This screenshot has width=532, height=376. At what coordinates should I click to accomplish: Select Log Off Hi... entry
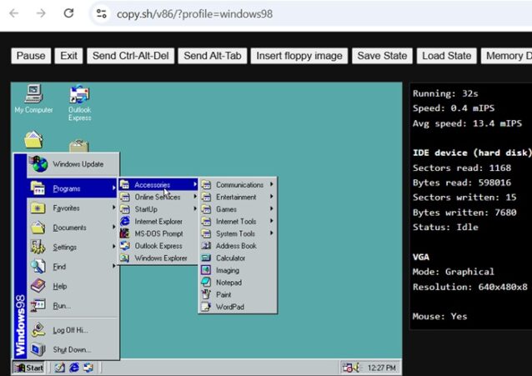[x=73, y=330]
